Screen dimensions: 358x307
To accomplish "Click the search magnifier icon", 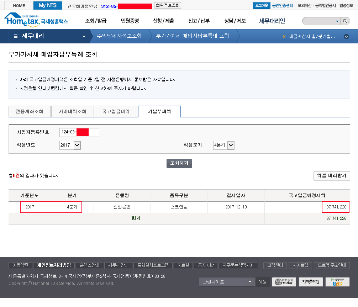I will (x=345, y=21).
